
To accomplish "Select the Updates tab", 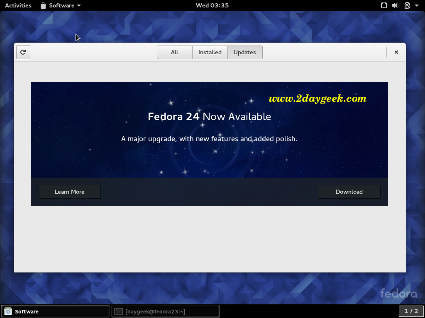I will tap(245, 52).
